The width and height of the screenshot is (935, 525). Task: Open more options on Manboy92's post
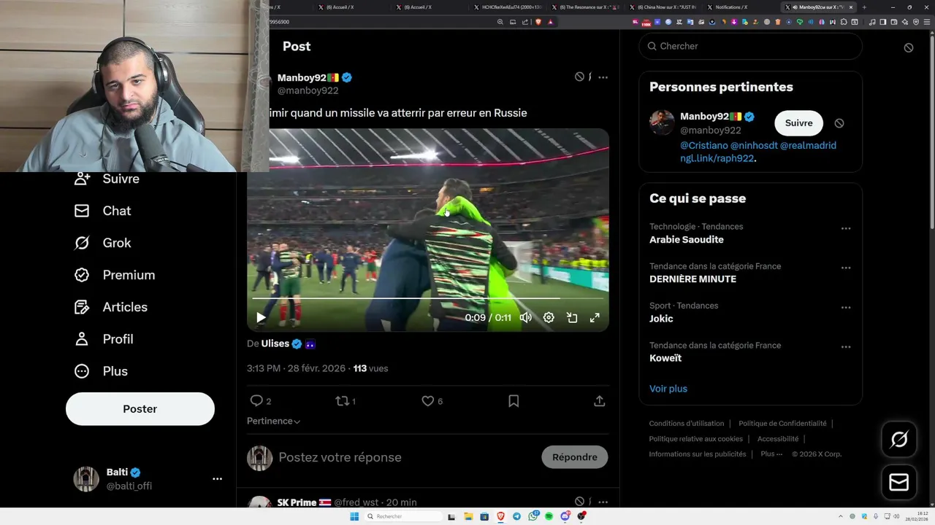coord(603,77)
